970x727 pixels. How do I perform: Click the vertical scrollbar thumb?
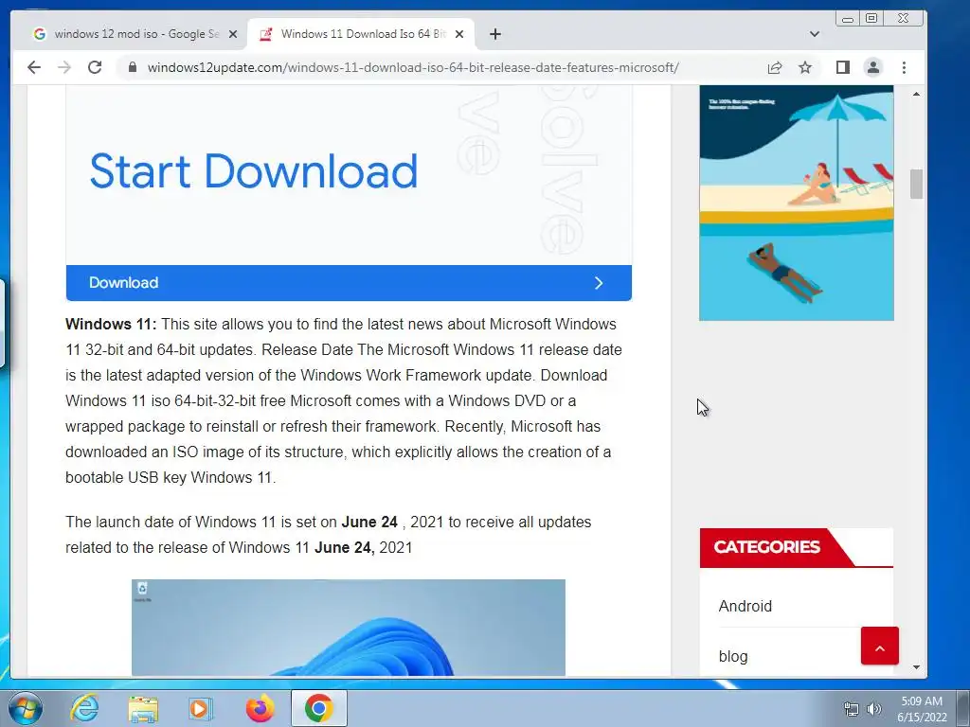tap(916, 184)
